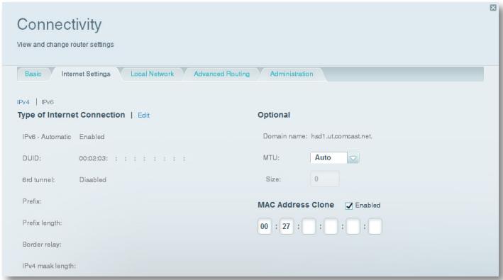Click the MTU dropdown arrow button
503x280 pixels.
(x=353, y=158)
